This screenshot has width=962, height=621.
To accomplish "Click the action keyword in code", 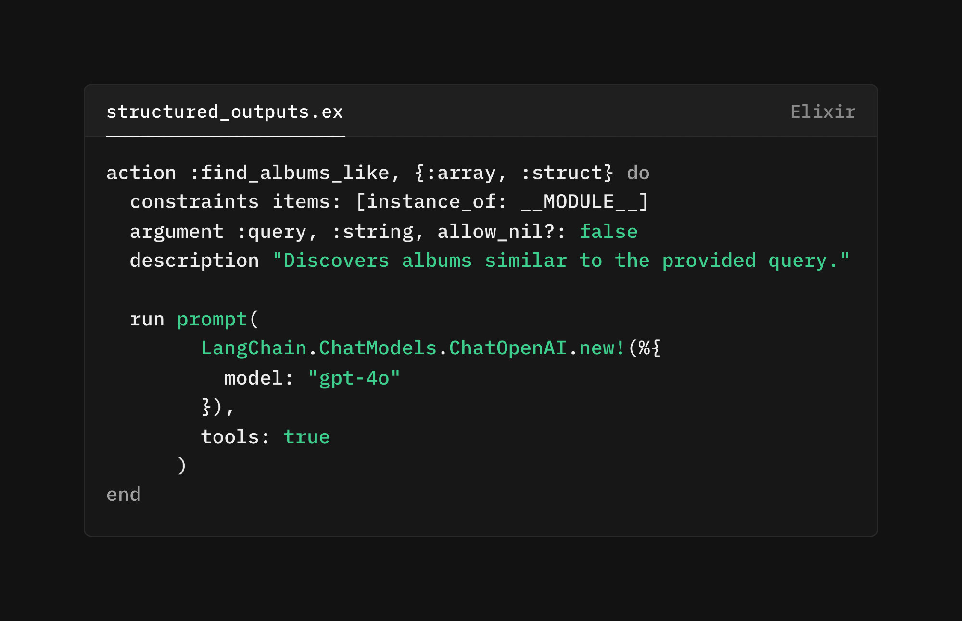I will [141, 173].
